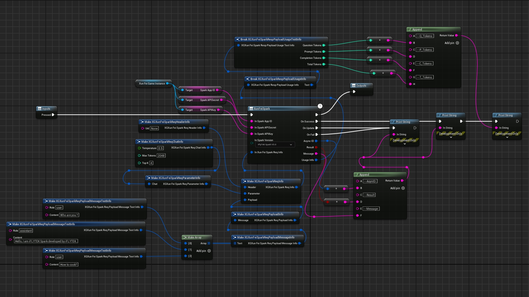Click the Max Tokens 2048 field
The image size is (529, 297).
point(161,156)
